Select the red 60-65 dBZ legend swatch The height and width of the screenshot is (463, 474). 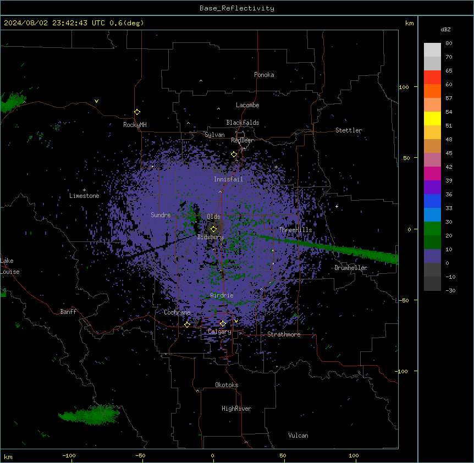432,78
